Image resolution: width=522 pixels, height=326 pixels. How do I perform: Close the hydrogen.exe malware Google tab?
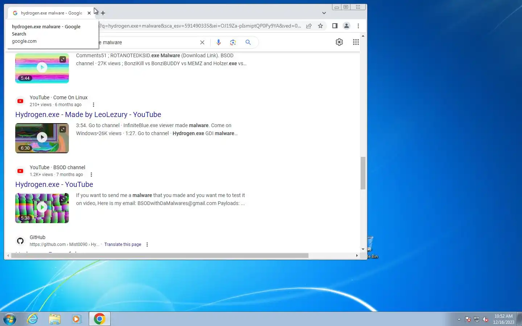click(89, 13)
